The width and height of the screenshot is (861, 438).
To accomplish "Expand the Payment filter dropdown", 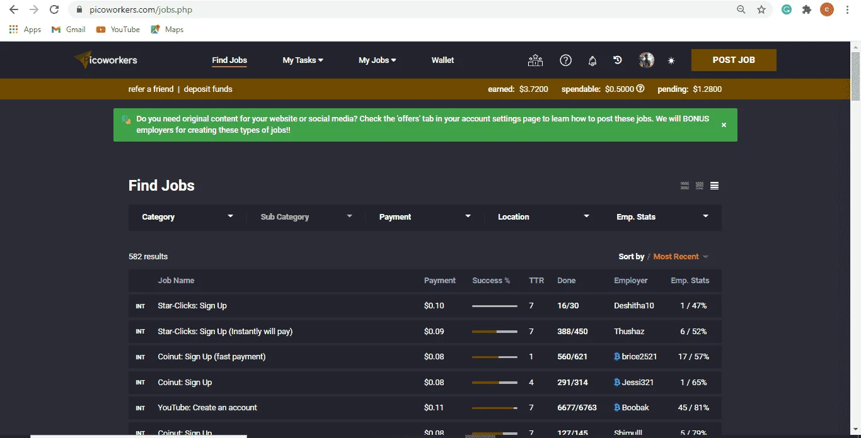I will coord(425,216).
